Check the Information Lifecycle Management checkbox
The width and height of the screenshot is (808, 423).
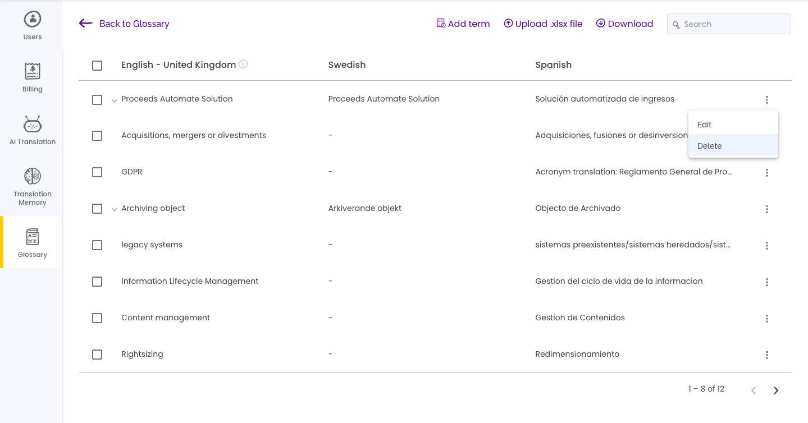(x=97, y=282)
